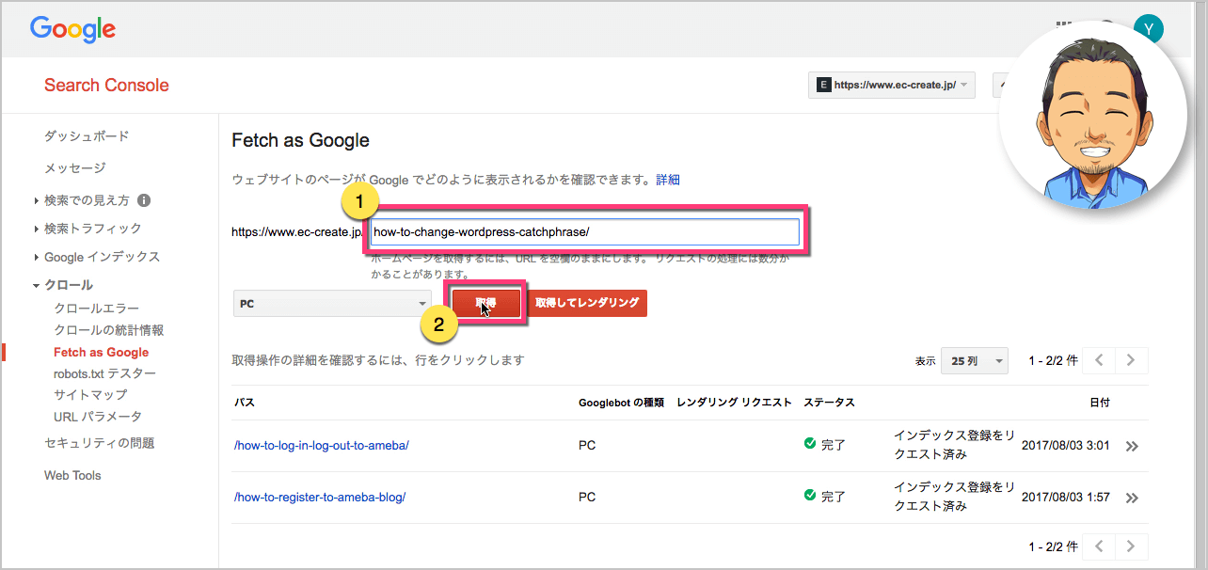Open the 詳細 help link

click(668, 179)
